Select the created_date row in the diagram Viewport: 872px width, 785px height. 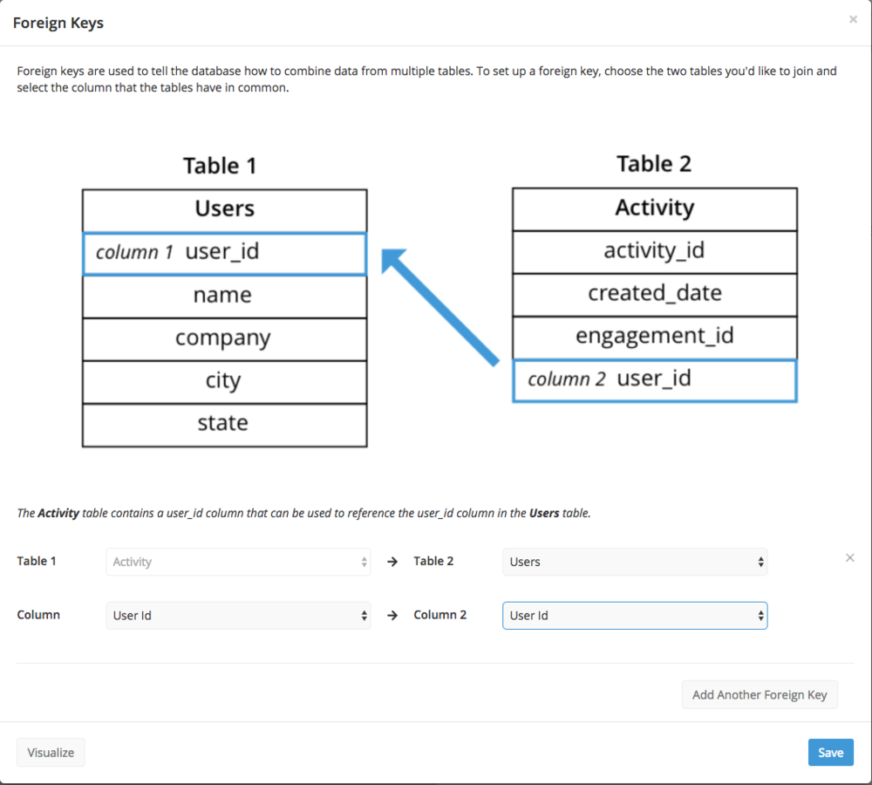pyautogui.click(x=654, y=294)
